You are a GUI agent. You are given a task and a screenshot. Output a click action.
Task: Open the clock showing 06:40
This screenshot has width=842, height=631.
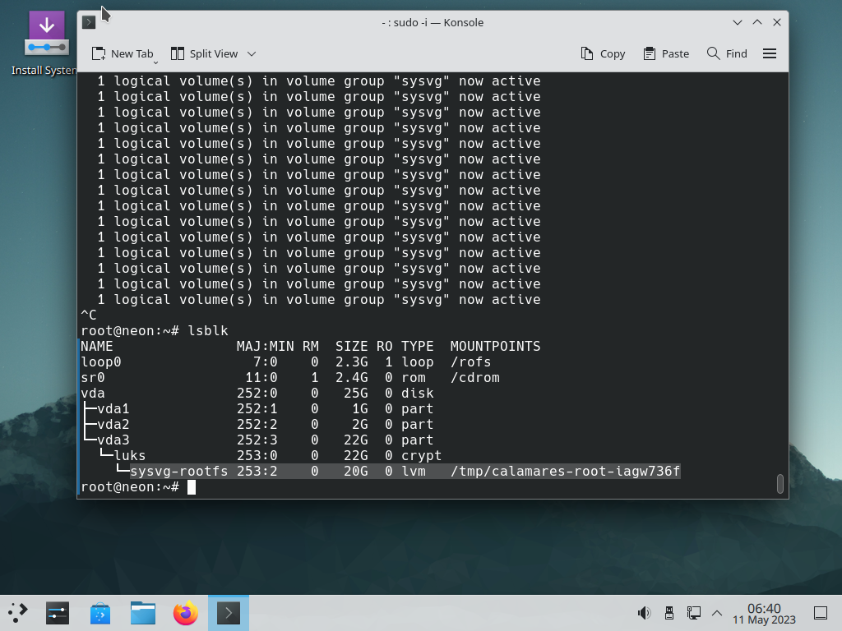(764, 613)
